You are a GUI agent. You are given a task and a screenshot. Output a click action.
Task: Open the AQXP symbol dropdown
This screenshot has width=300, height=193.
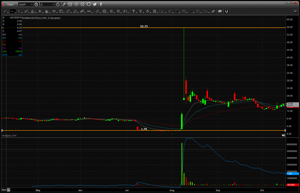[x=32, y=5]
